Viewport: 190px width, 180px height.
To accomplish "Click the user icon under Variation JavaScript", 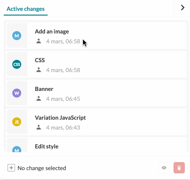I will click(39, 127).
